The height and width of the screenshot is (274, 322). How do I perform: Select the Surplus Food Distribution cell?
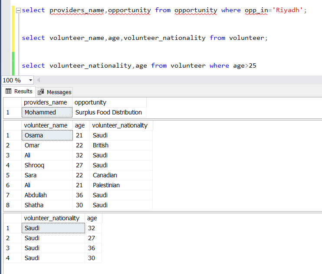[x=109, y=112]
